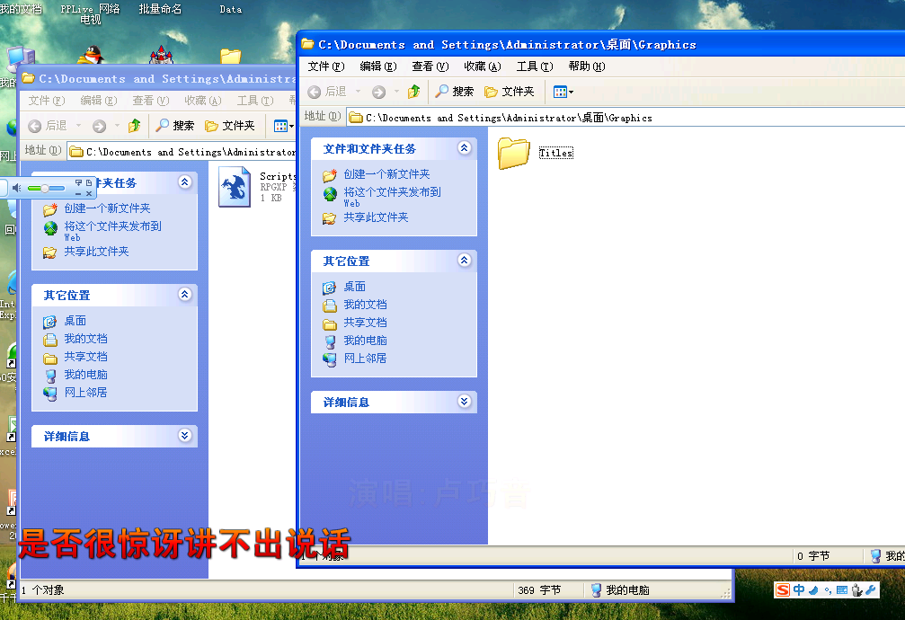905x620 pixels.
Task: Expand 详细信息 panel in Graphics window
Action: [464, 402]
